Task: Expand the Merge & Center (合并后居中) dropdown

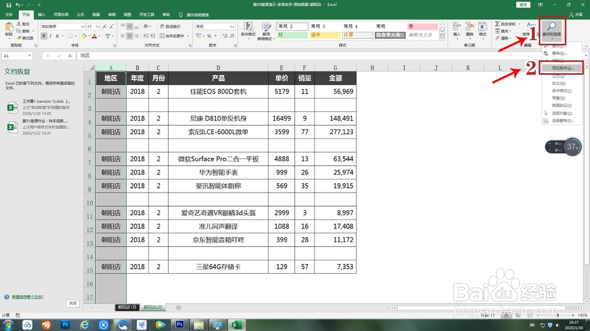Action: pos(188,36)
